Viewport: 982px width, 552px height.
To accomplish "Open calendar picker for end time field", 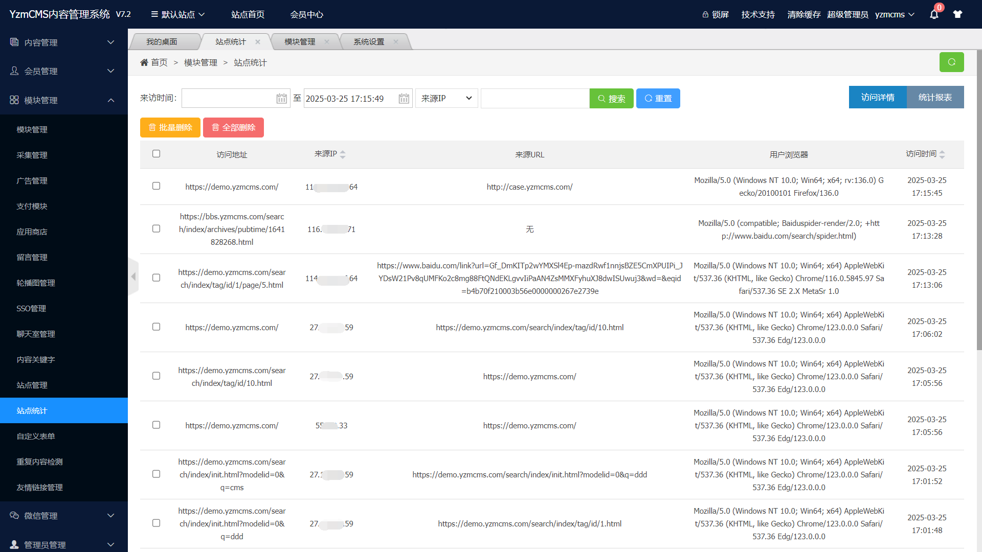I will [x=404, y=99].
